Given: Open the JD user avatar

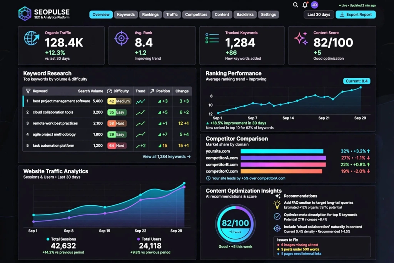Looking at the screenshot, I should (x=314, y=5).
